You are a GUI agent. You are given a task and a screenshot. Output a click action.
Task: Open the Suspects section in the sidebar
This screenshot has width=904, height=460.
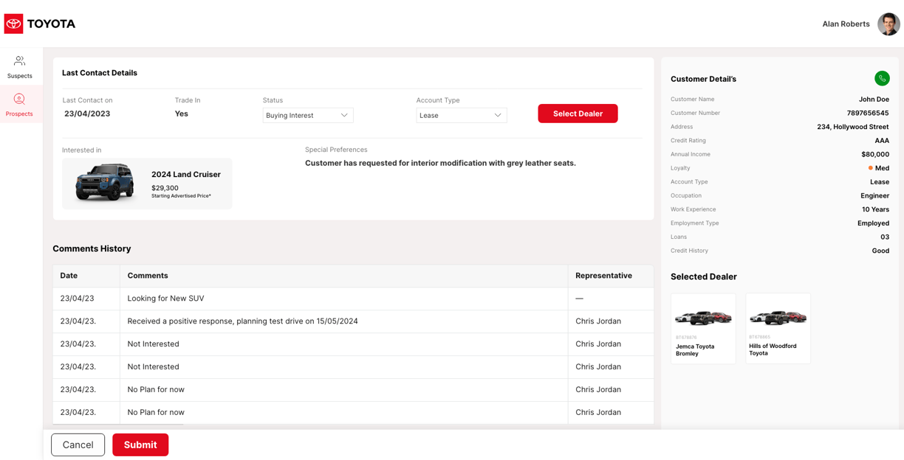19,67
